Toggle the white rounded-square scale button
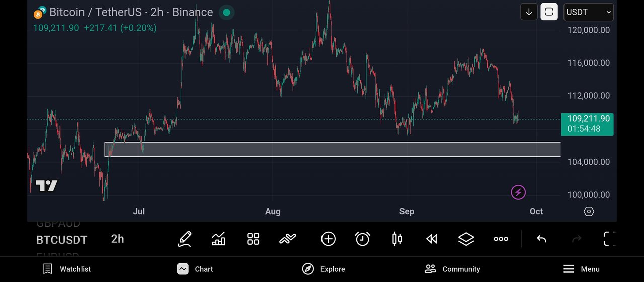The width and height of the screenshot is (644, 282). click(x=549, y=12)
